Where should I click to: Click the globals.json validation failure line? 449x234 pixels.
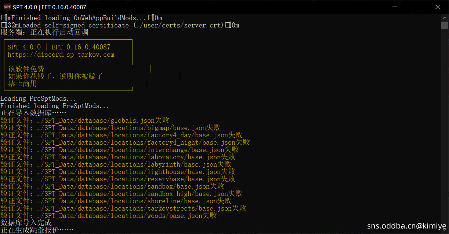coord(85,120)
